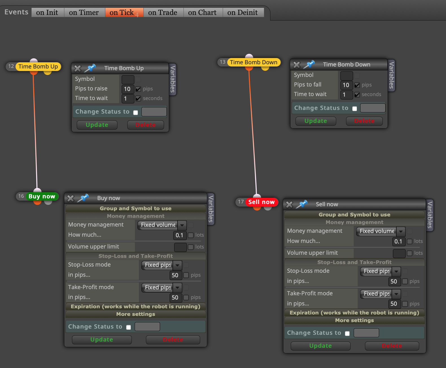Open Variables side tab of Buy now panel
Viewport: 446px width, 368px height.
pyautogui.click(x=211, y=209)
